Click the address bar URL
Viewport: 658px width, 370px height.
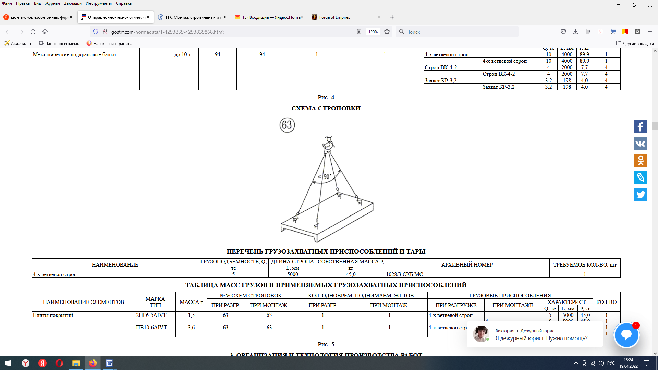pos(168,32)
